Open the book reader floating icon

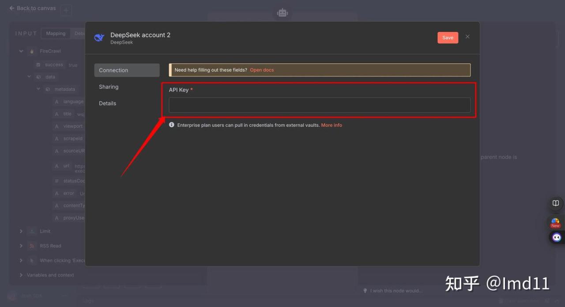[556, 203]
